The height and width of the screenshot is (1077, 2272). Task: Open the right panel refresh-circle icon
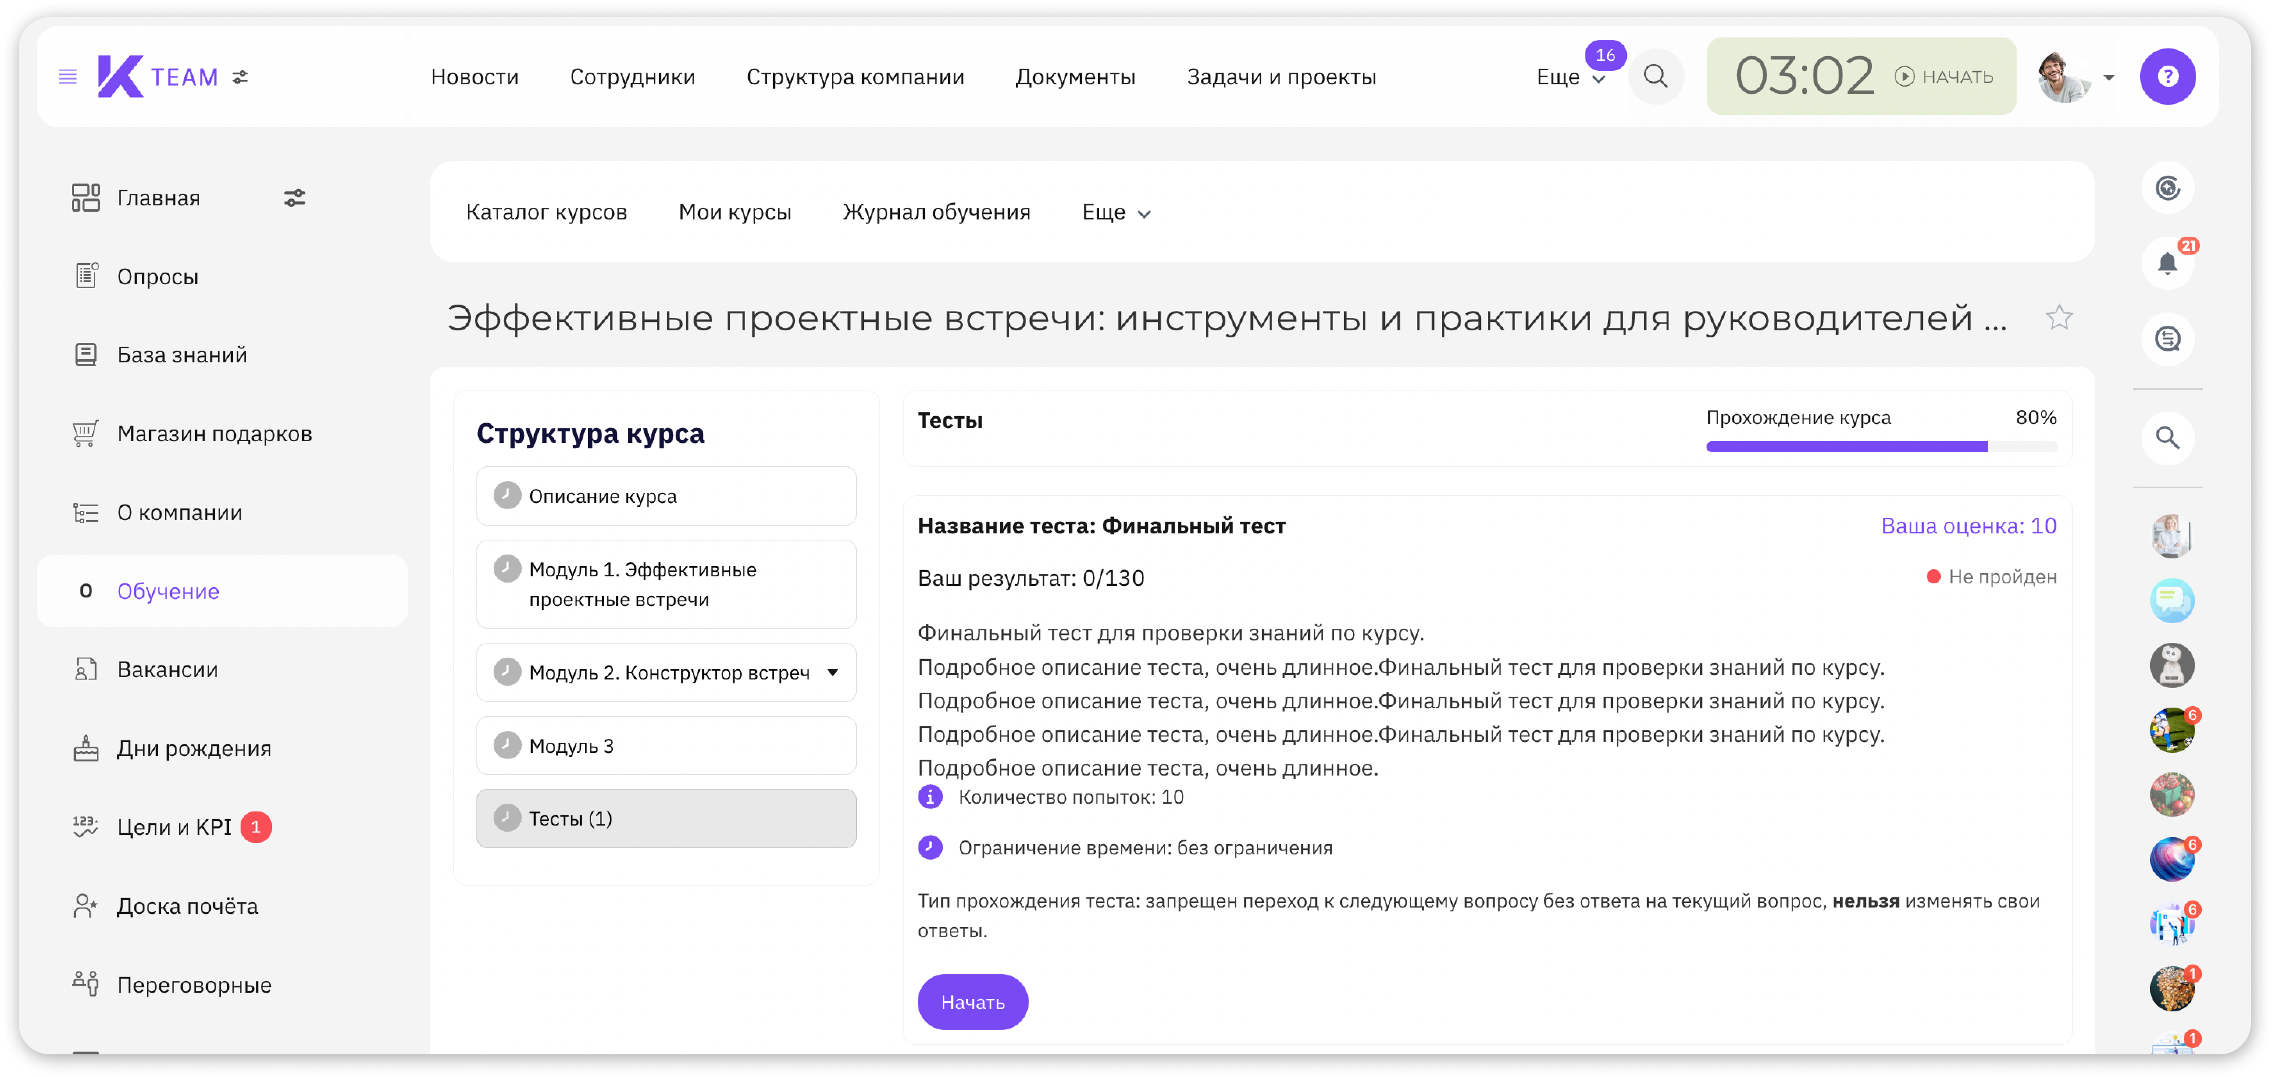click(2167, 188)
